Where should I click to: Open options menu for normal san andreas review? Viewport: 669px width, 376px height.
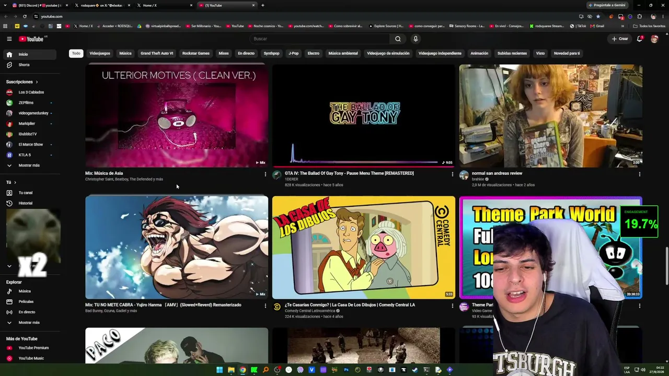[639, 174]
